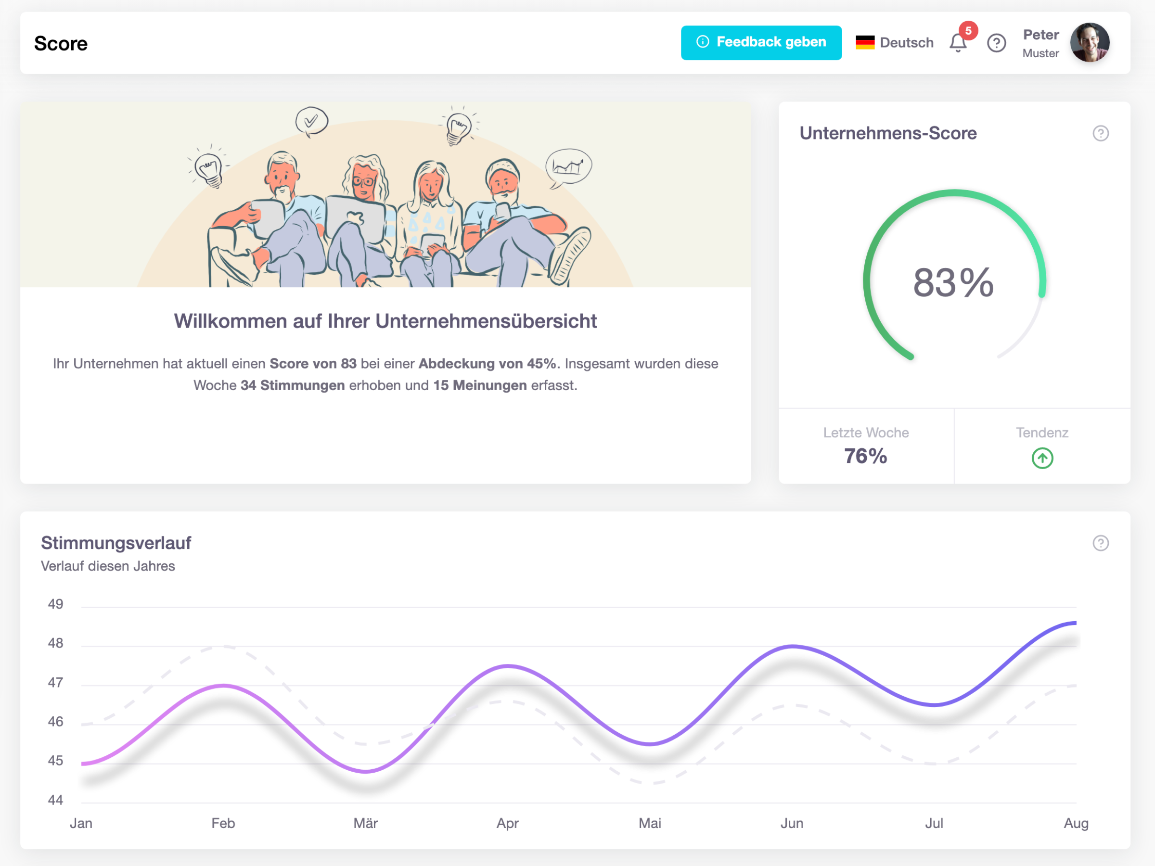This screenshot has width=1155, height=866.
Task: Click the Jun label on the chart axis
Action: click(x=792, y=823)
